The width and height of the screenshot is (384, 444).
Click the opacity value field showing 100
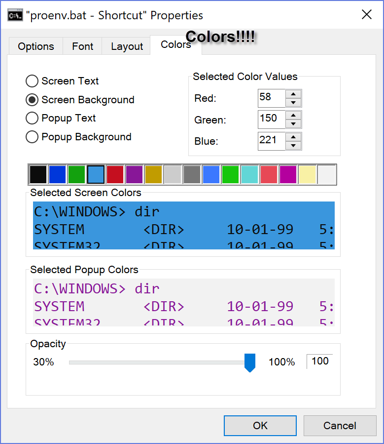tap(320, 362)
